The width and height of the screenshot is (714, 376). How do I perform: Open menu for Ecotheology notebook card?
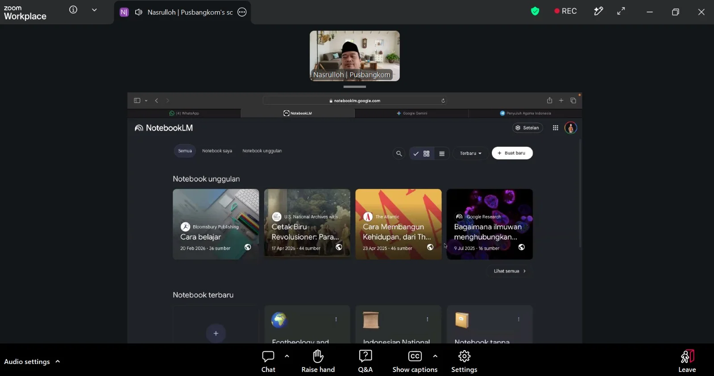click(x=336, y=319)
